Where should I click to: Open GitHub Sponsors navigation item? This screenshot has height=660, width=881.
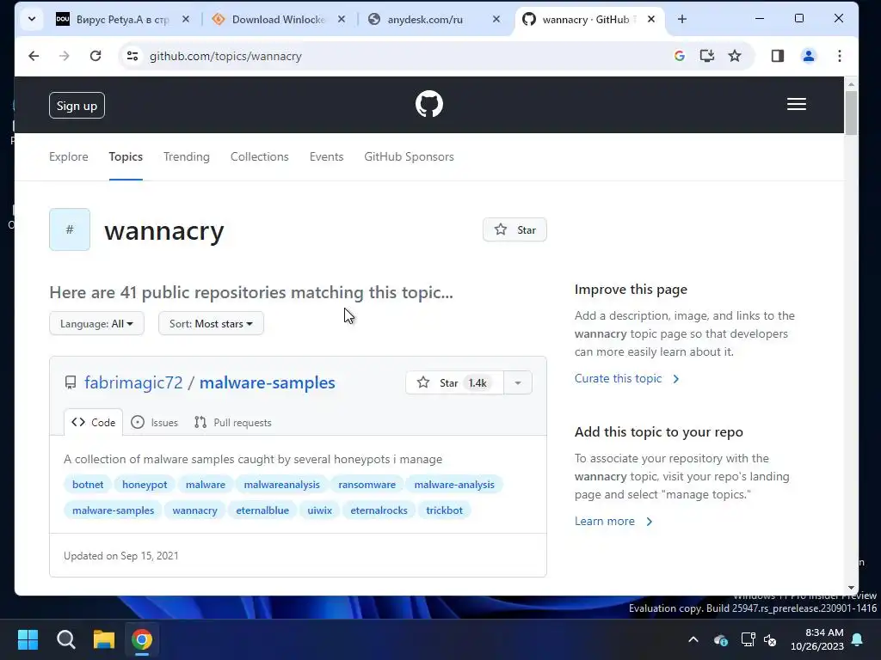pos(409,156)
